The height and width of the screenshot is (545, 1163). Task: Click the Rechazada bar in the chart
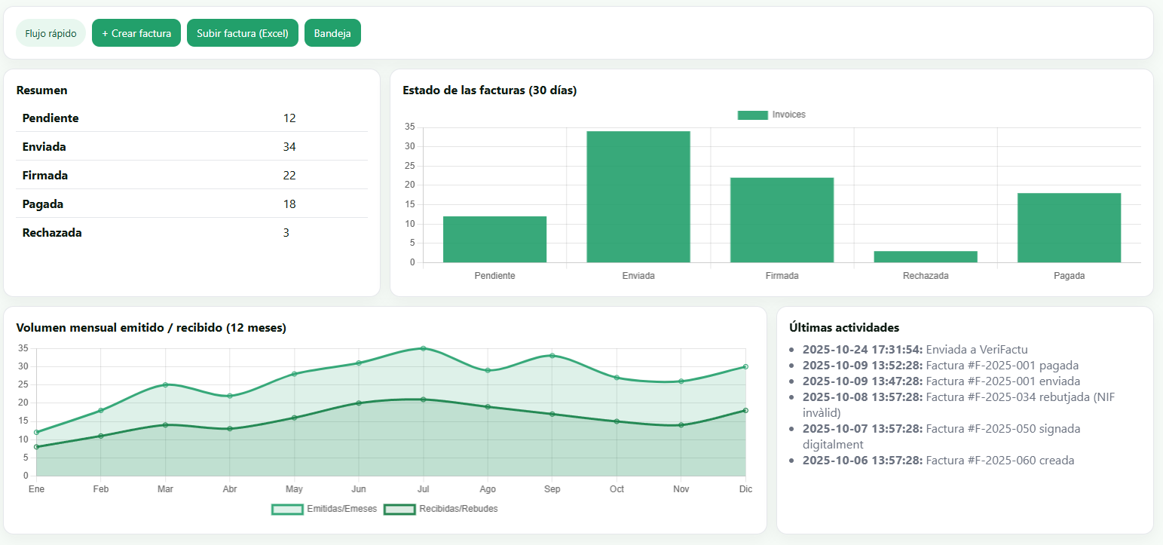[x=926, y=256]
